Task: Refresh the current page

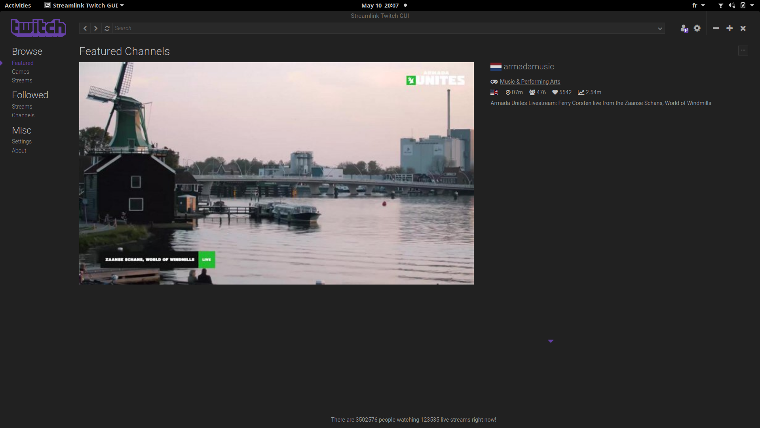Action: pyautogui.click(x=106, y=28)
